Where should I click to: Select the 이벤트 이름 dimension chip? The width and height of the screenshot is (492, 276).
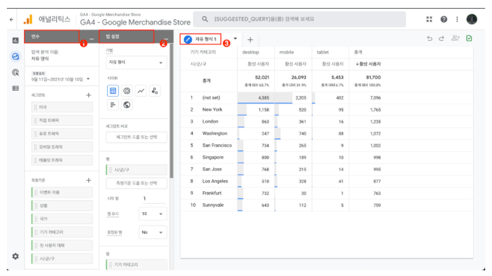point(62,192)
